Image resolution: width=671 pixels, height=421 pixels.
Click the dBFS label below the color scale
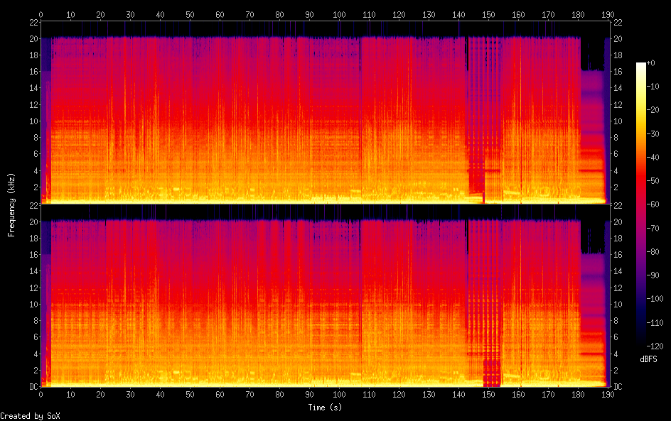click(648, 360)
